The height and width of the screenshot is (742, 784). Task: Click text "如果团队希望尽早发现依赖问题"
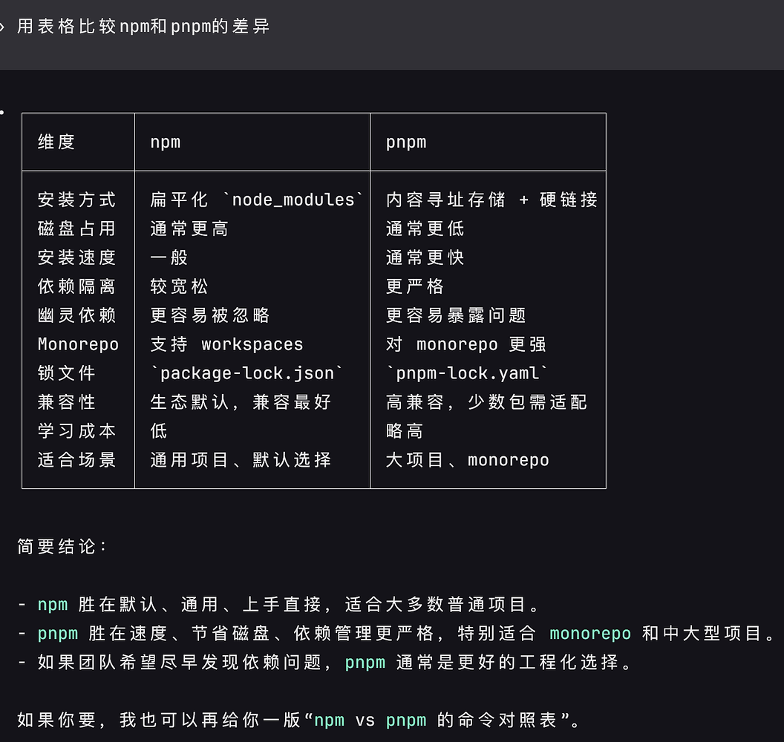[180, 663]
